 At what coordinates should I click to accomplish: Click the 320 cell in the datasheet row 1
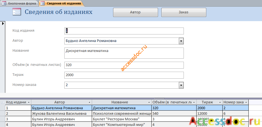[174, 108]
